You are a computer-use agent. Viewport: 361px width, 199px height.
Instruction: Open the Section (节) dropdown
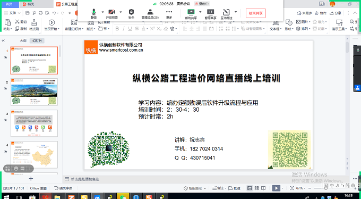[x=104, y=29]
